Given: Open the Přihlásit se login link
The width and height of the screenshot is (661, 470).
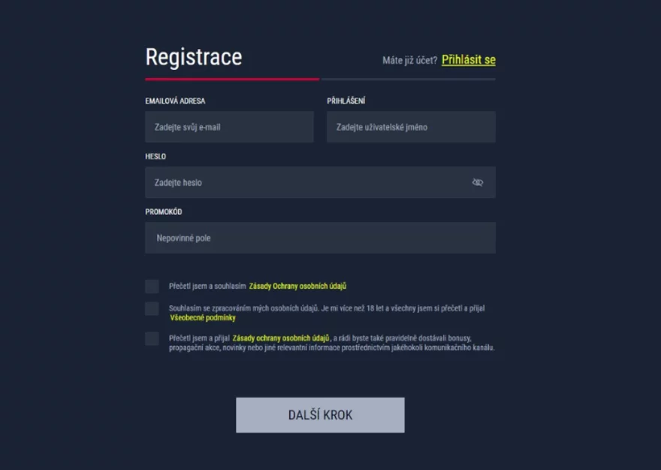Looking at the screenshot, I should click(468, 60).
